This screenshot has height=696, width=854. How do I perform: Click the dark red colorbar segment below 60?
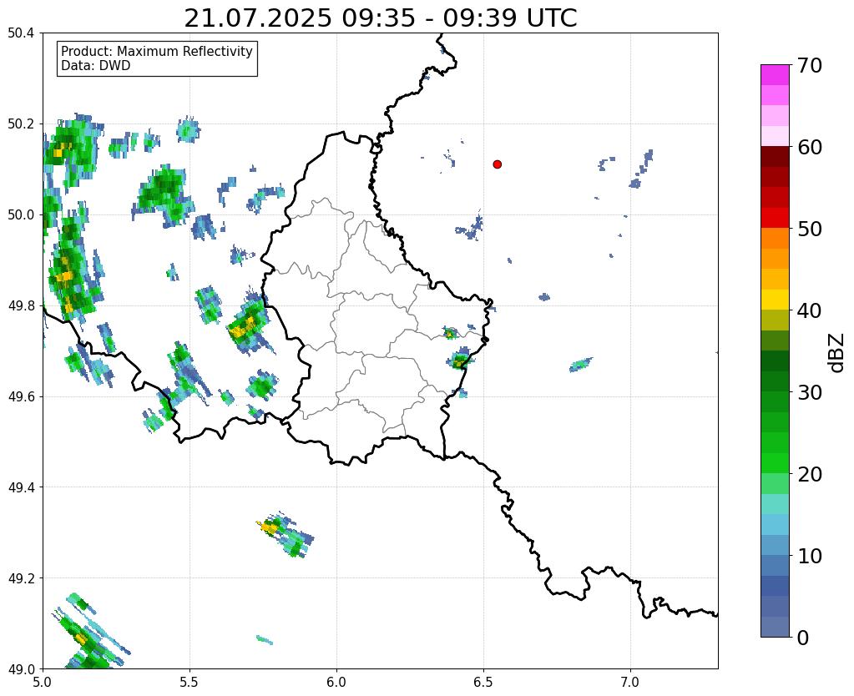[775, 156]
